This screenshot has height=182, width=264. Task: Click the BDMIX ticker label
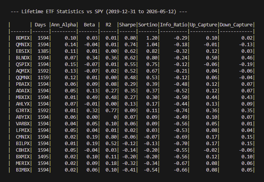tap(23, 38)
